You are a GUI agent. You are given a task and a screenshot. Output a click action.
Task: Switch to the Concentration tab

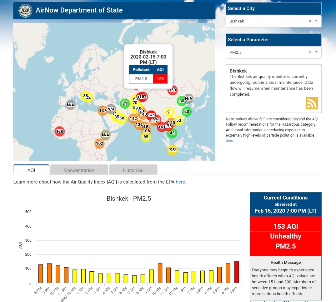coord(79,170)
